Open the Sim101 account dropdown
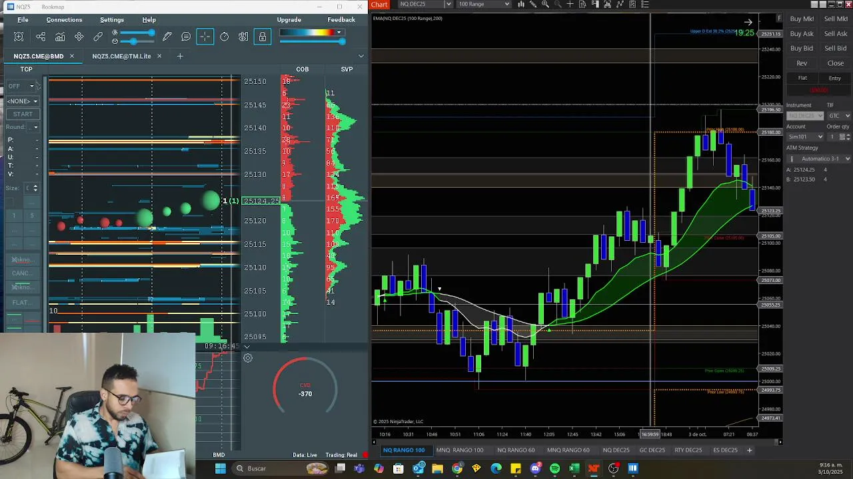853x479 pixels. point(805,137)
